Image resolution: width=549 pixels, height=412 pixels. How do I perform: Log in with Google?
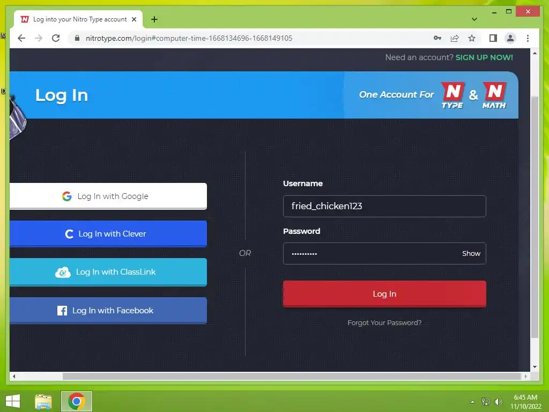tap(108, 196)
